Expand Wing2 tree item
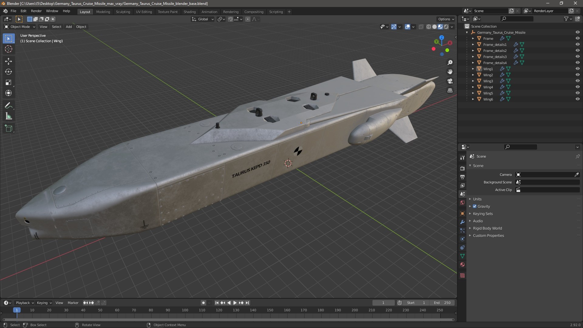583x328 pixels. pos(473,75)
